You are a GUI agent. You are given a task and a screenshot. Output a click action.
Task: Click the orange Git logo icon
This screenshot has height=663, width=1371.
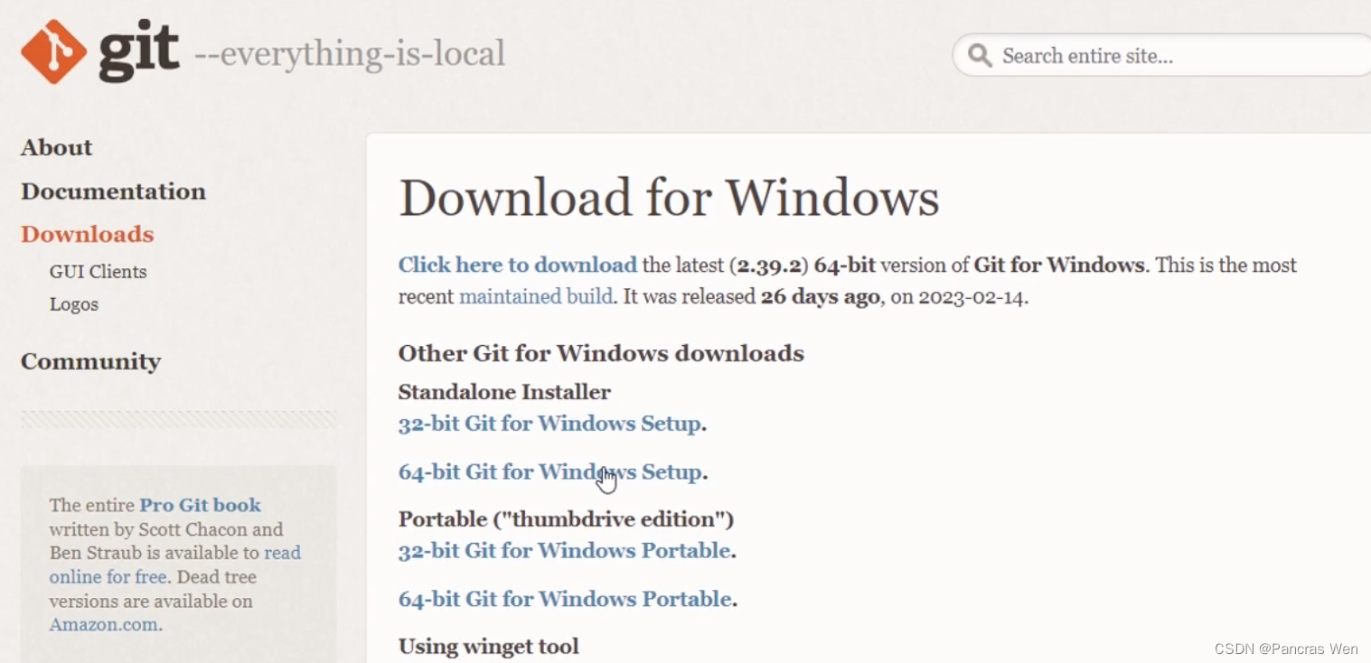[x=54, y=51]
